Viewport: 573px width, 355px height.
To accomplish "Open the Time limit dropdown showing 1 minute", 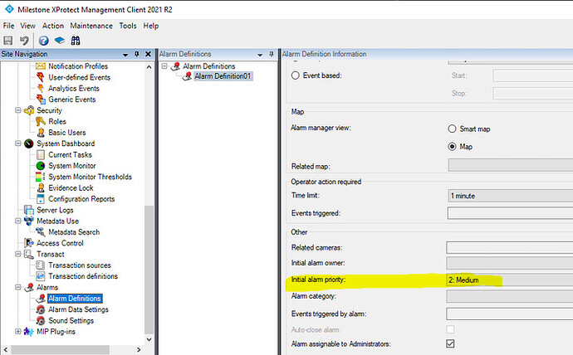I will pos(508,195).
